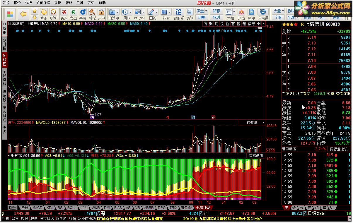Viewport: 353px width, 223px height.
Task: Go back with the yellow left arrow
Action: coord(23,14)
